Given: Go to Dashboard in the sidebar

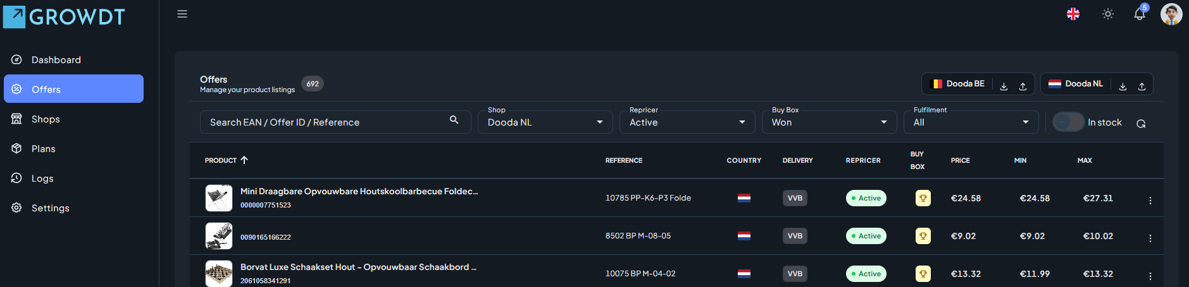Looking at the screenshot, I should tap(73, 59).
